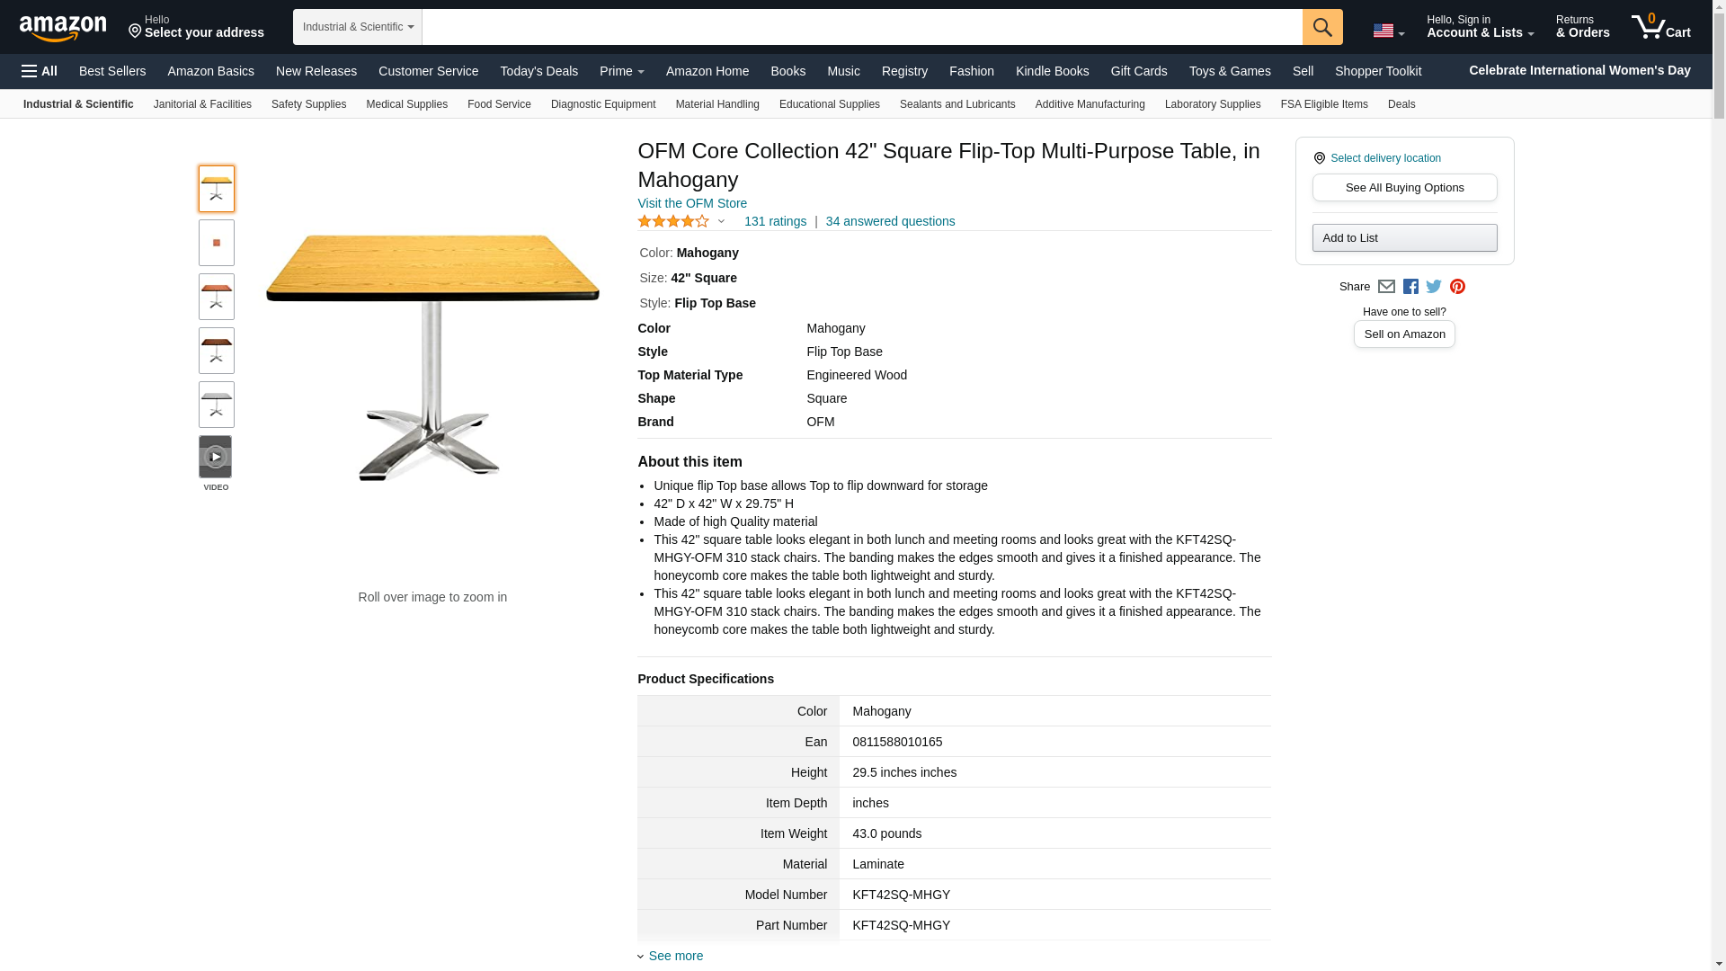The width and height of the screenshot is (1726, 971).
Task: Select the second product image thumbnail
Action: [x=217, y=243]
